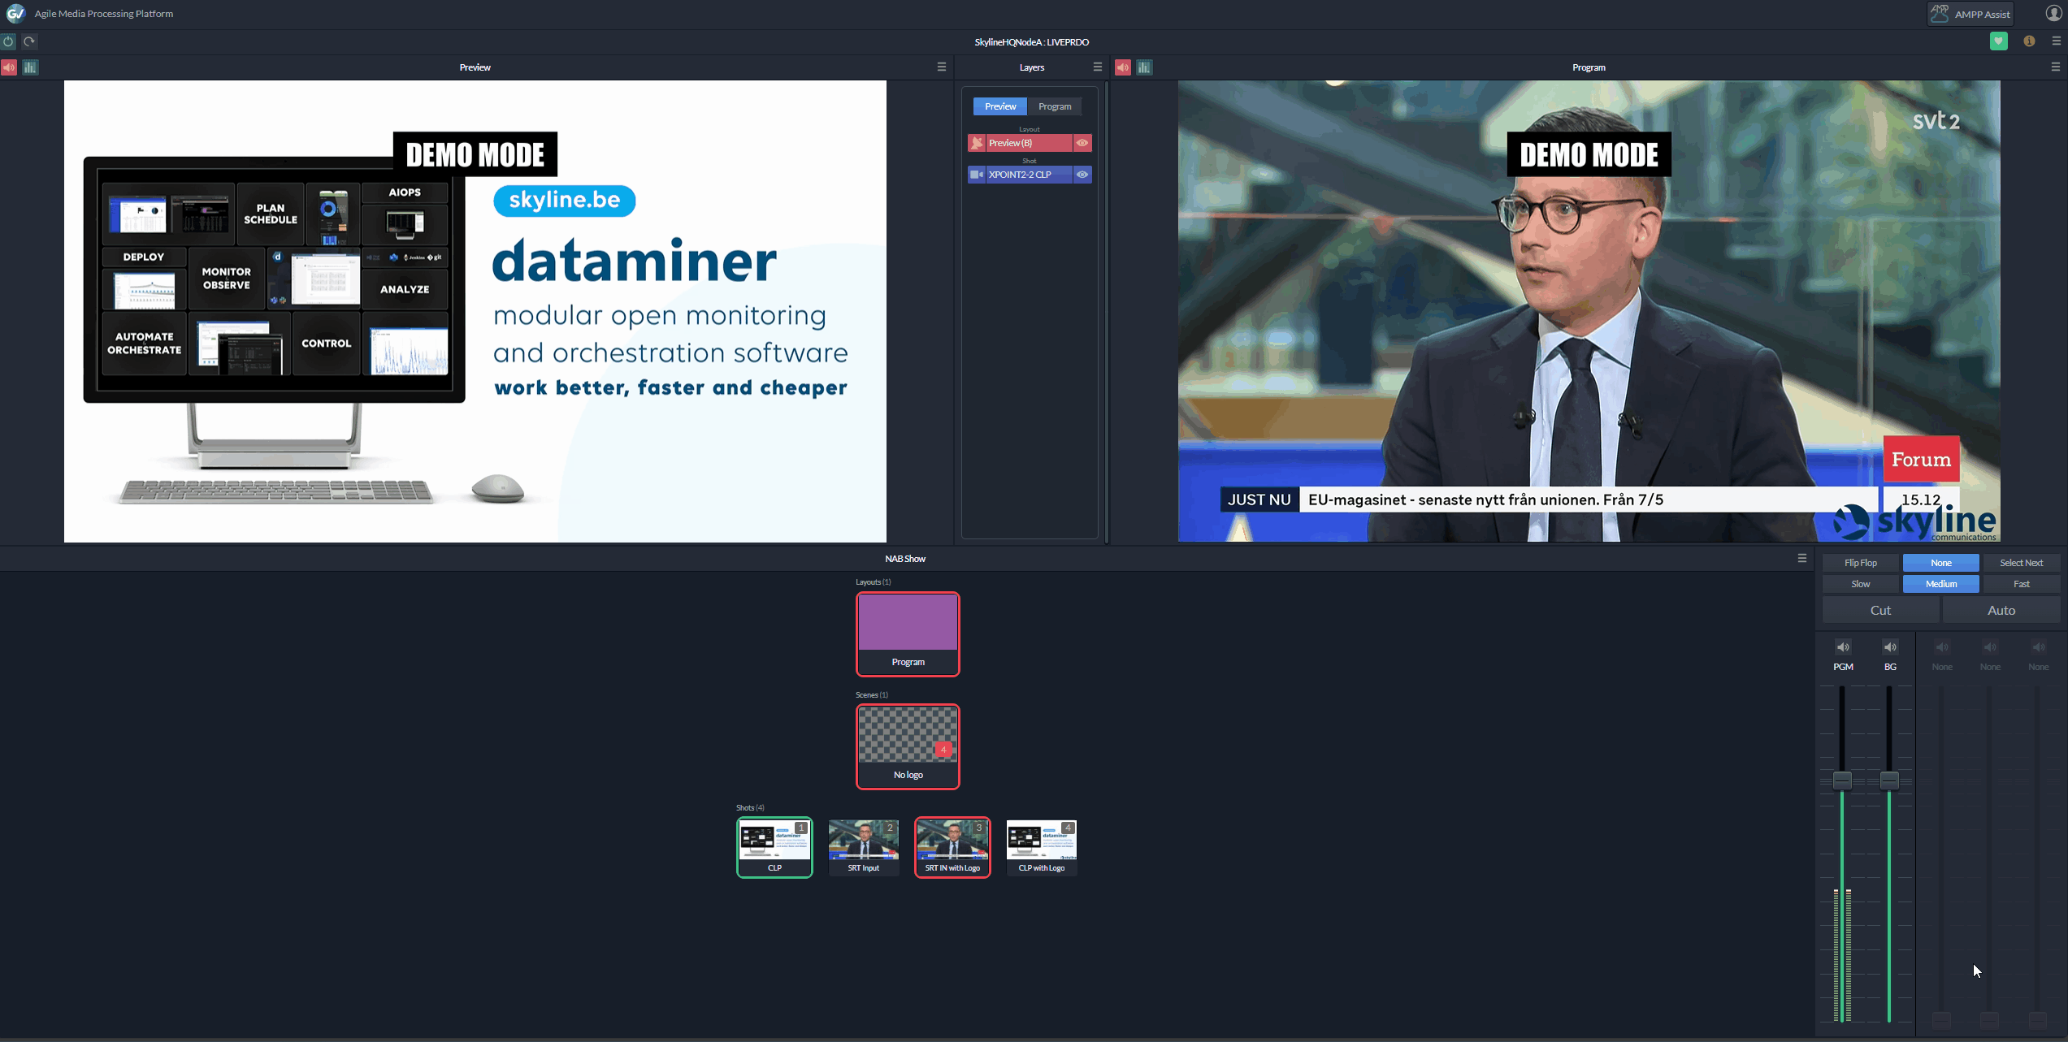This screenshot has width=2068, height=1042.
Task: Open the Program panel hamburger menu
Action: 2056,67
